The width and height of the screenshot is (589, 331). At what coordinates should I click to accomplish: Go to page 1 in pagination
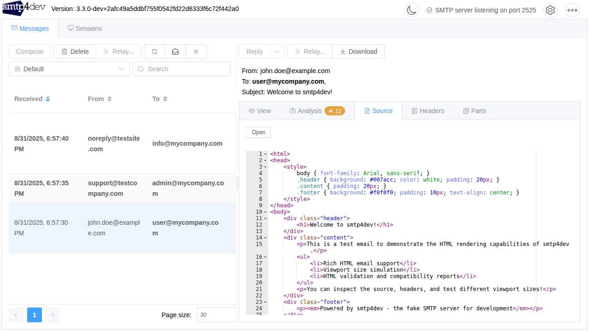pos(35,315)
